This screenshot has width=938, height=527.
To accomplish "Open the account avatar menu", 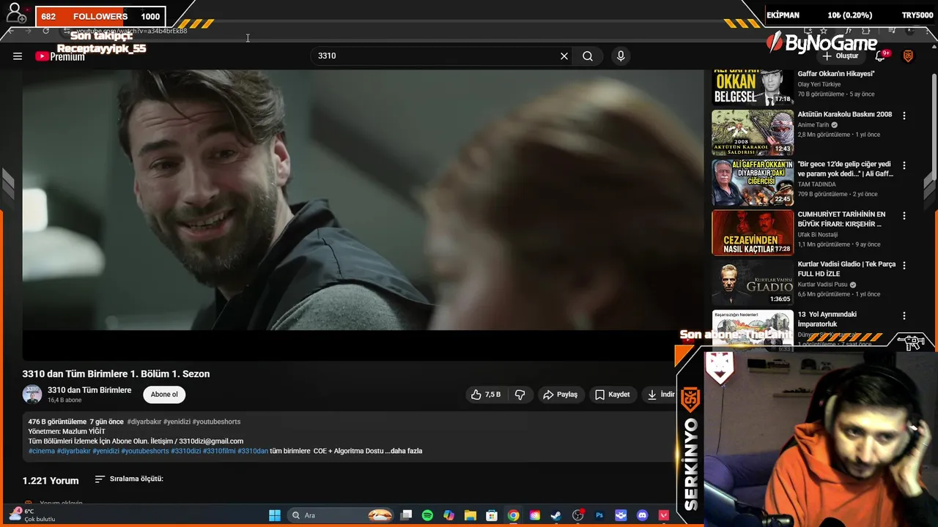I will point(908,56).
